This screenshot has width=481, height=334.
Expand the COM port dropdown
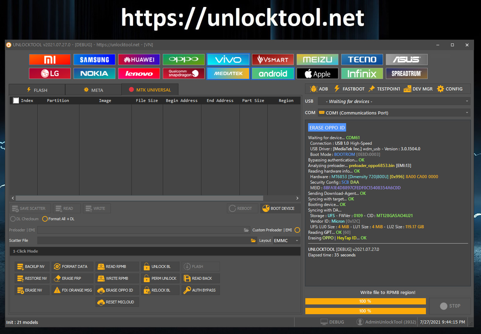(x=394, y=113)
